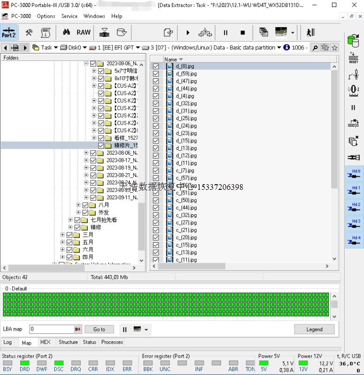Expand the 三月 folder tree node
The width and height of the screenshot is (364, 375).
[62, 235]
